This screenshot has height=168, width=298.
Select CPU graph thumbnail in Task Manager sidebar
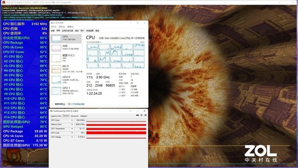[56, 39]
